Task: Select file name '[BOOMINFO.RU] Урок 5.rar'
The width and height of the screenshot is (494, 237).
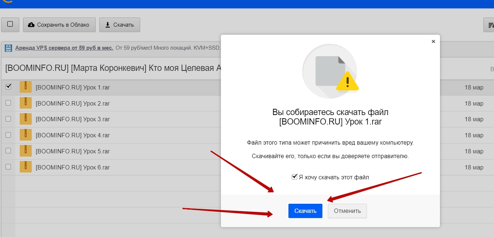Action: point(73,151)
